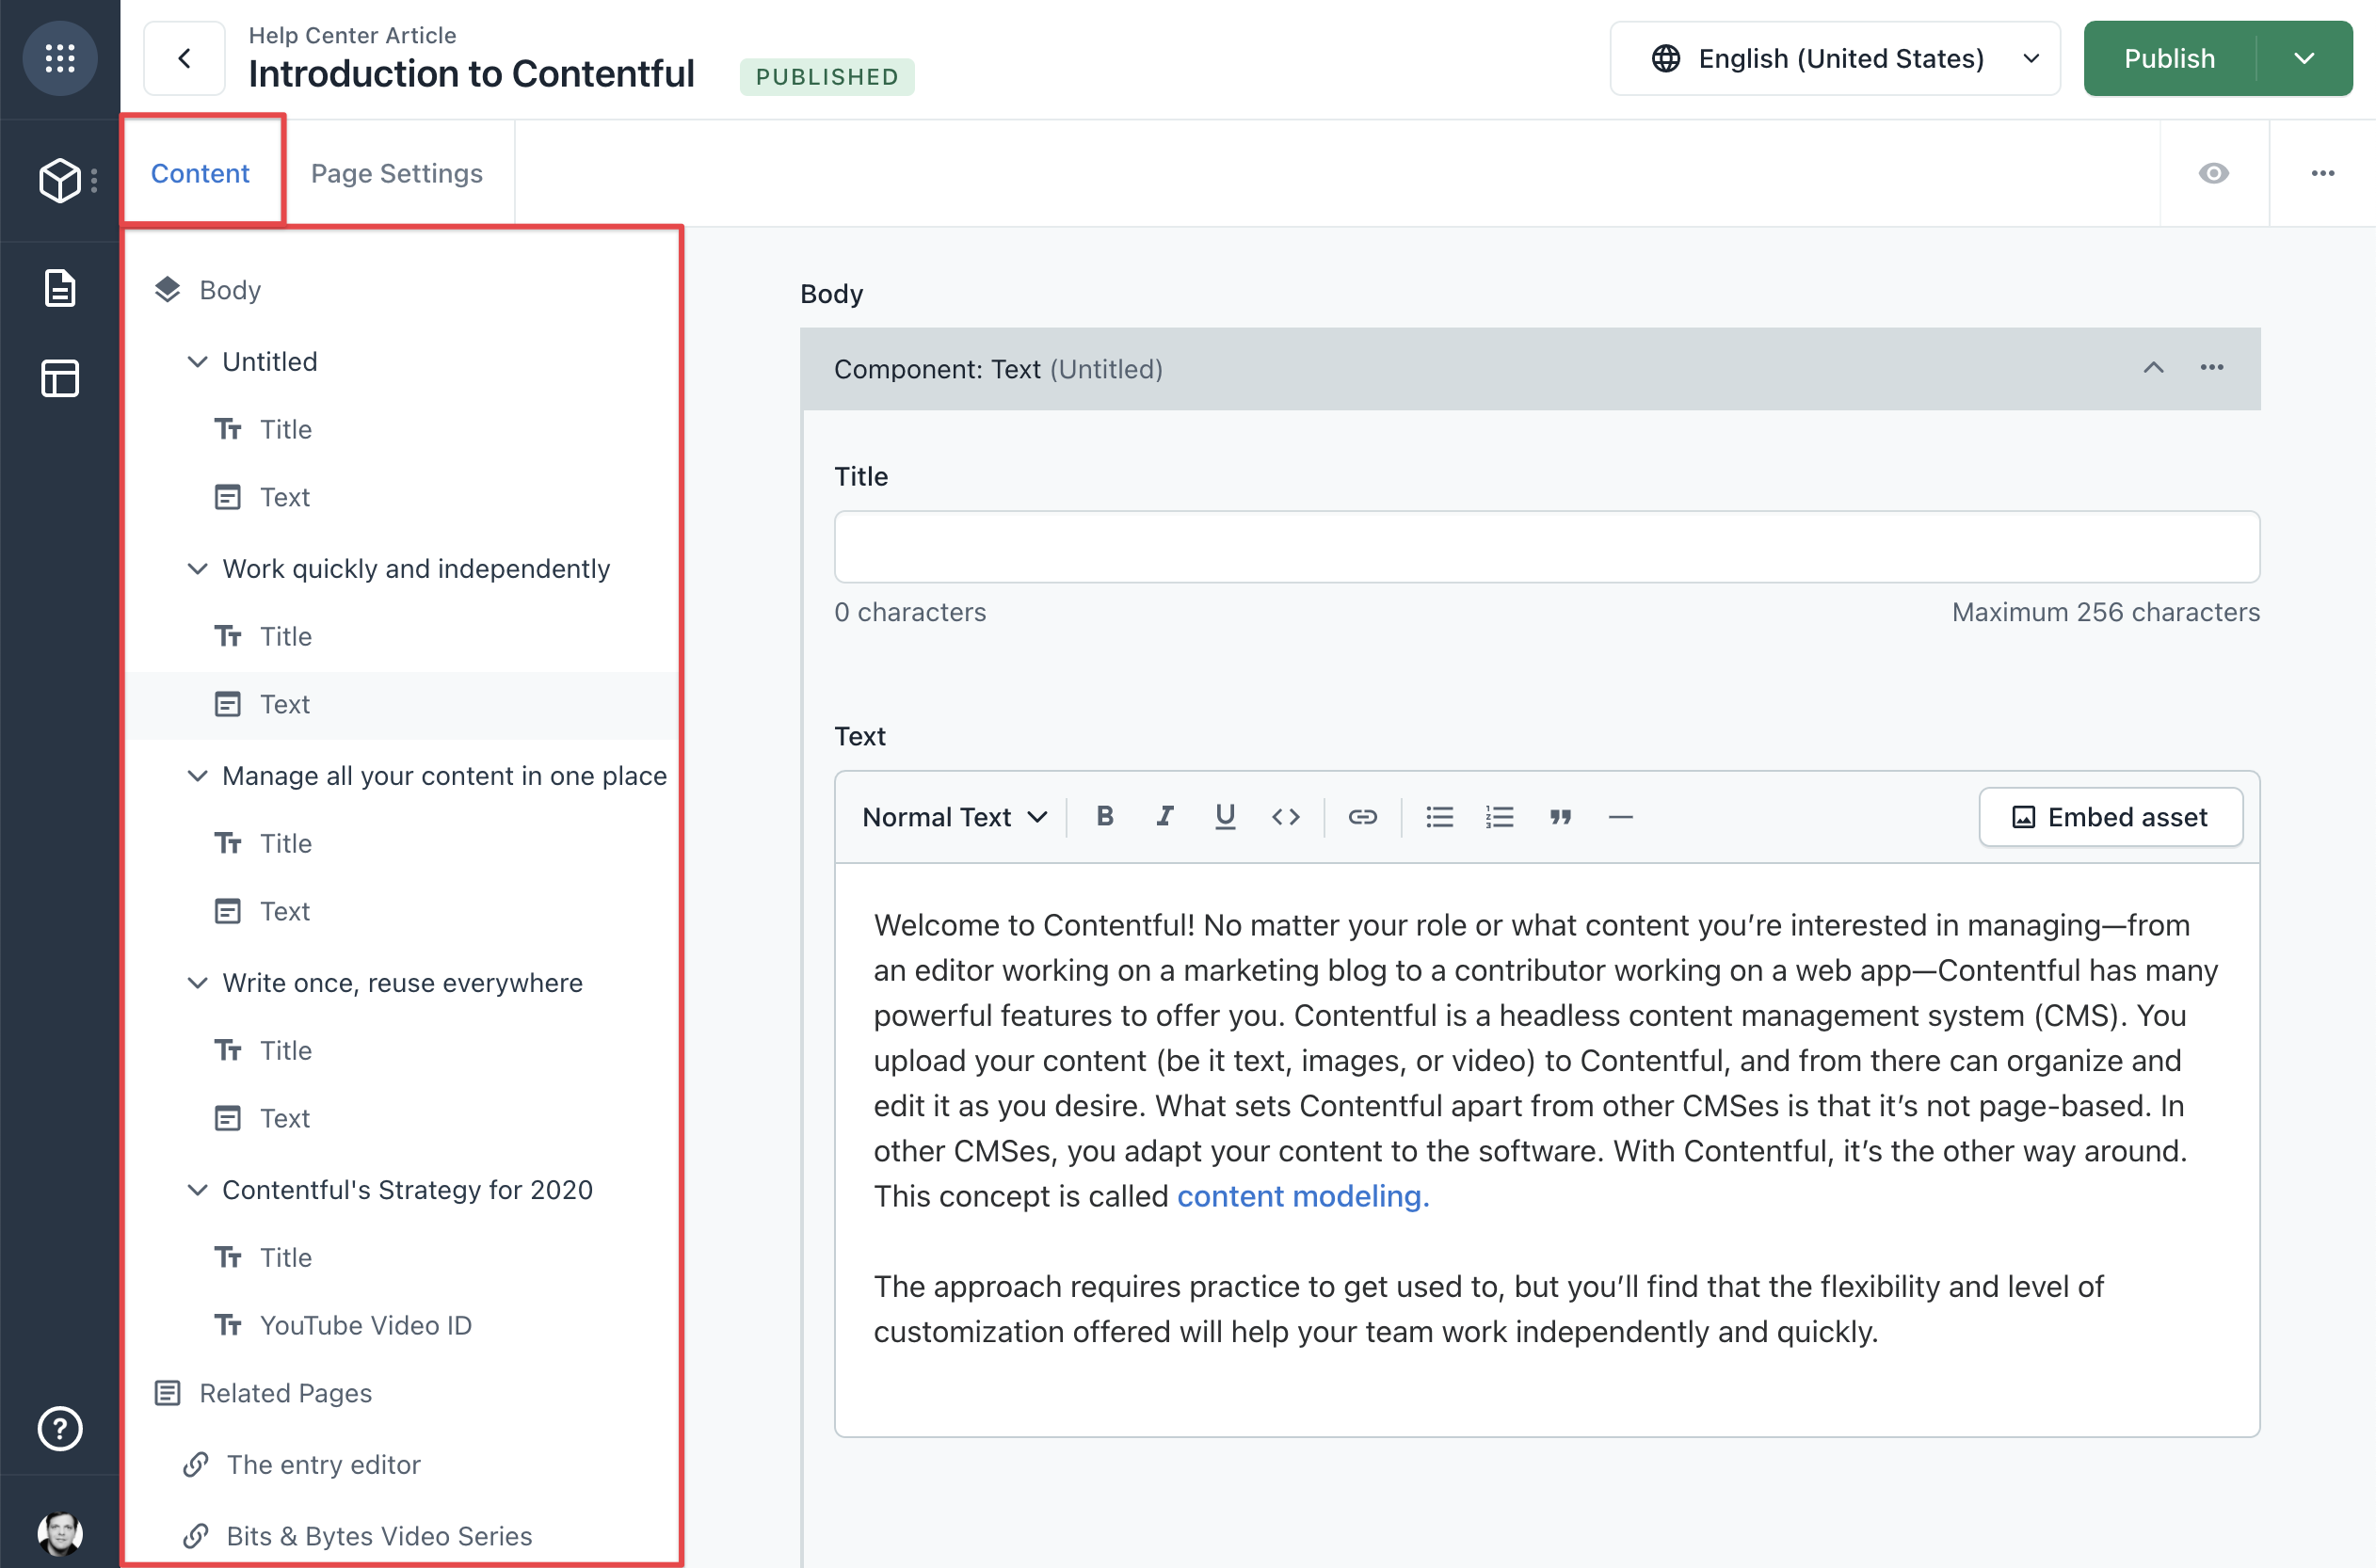
Task: Open the app launcher grid icon
Action: [x=59, y=58]
